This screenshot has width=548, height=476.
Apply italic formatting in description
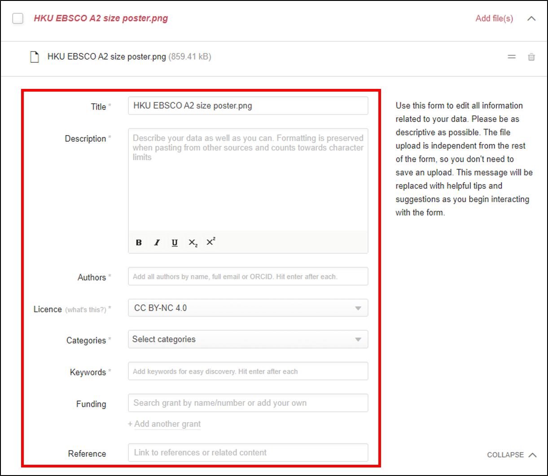tap(157, 242)
